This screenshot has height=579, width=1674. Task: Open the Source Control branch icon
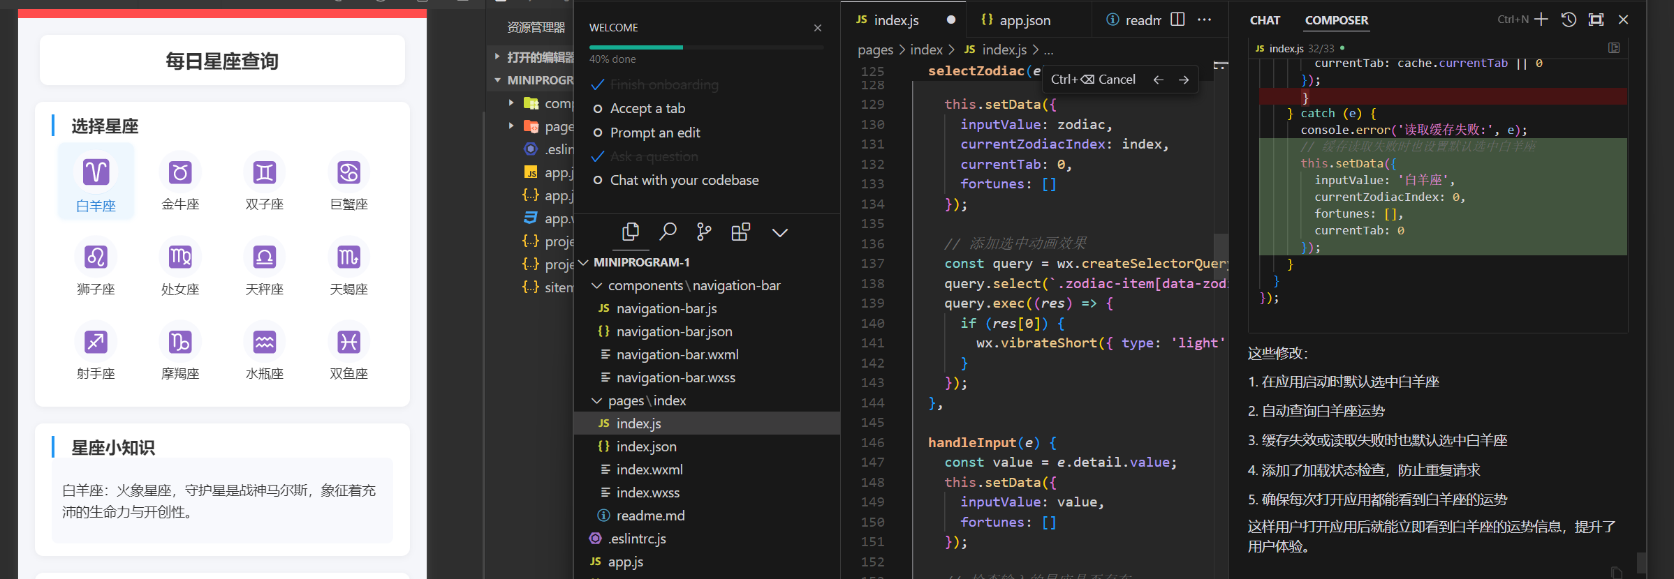pyautogui.click(x=704, y=232)
